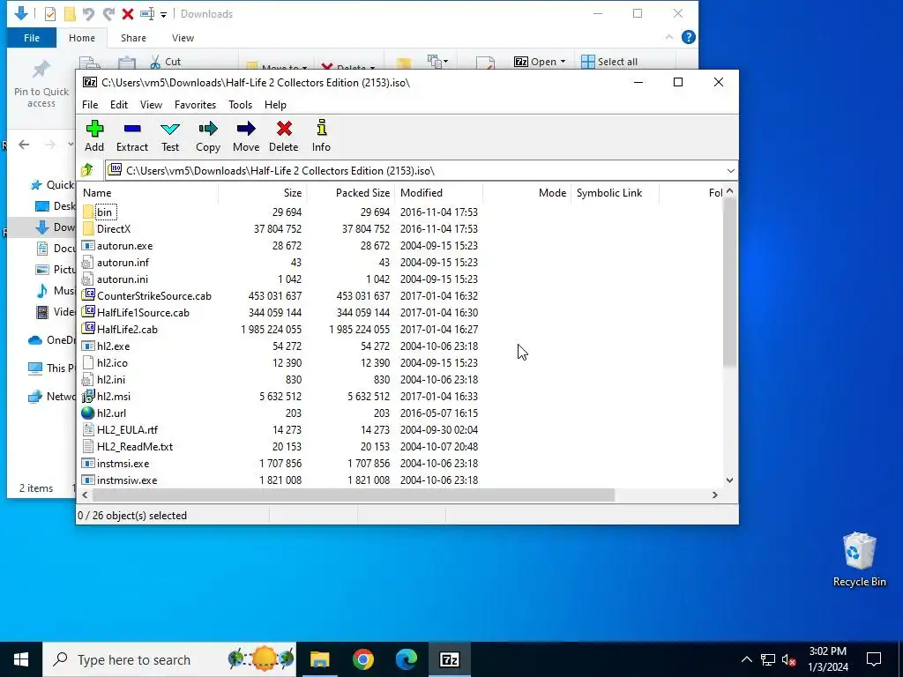Click the Mode column header
903x677 pixels.
point(527,193)
